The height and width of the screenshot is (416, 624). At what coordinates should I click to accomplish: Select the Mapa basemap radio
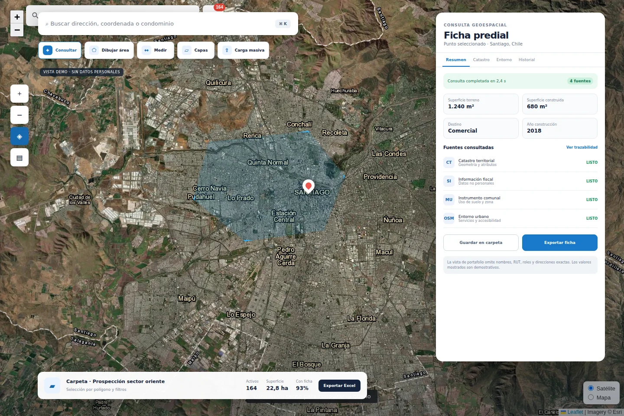coord(591,397)
